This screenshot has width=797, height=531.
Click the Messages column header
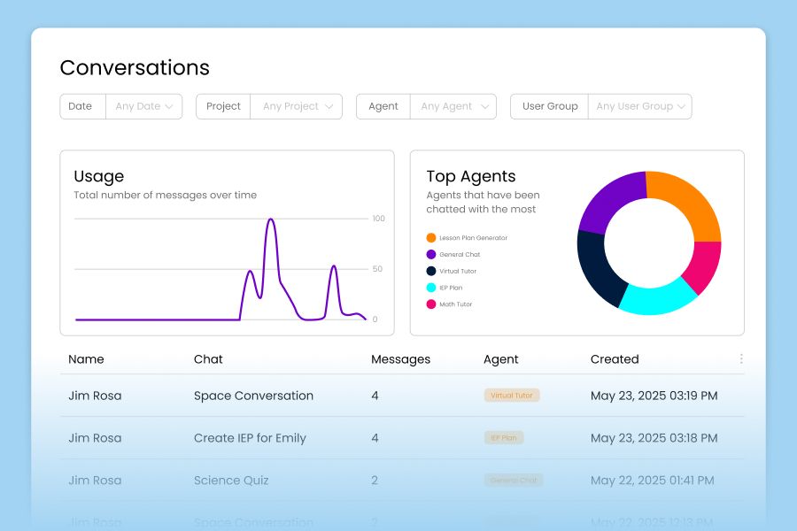pos(398,359)
